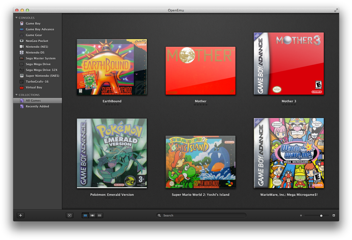Screen dimensions: 352x240
Task: Click the Game Boy console icon
Action: pos(22,23)
